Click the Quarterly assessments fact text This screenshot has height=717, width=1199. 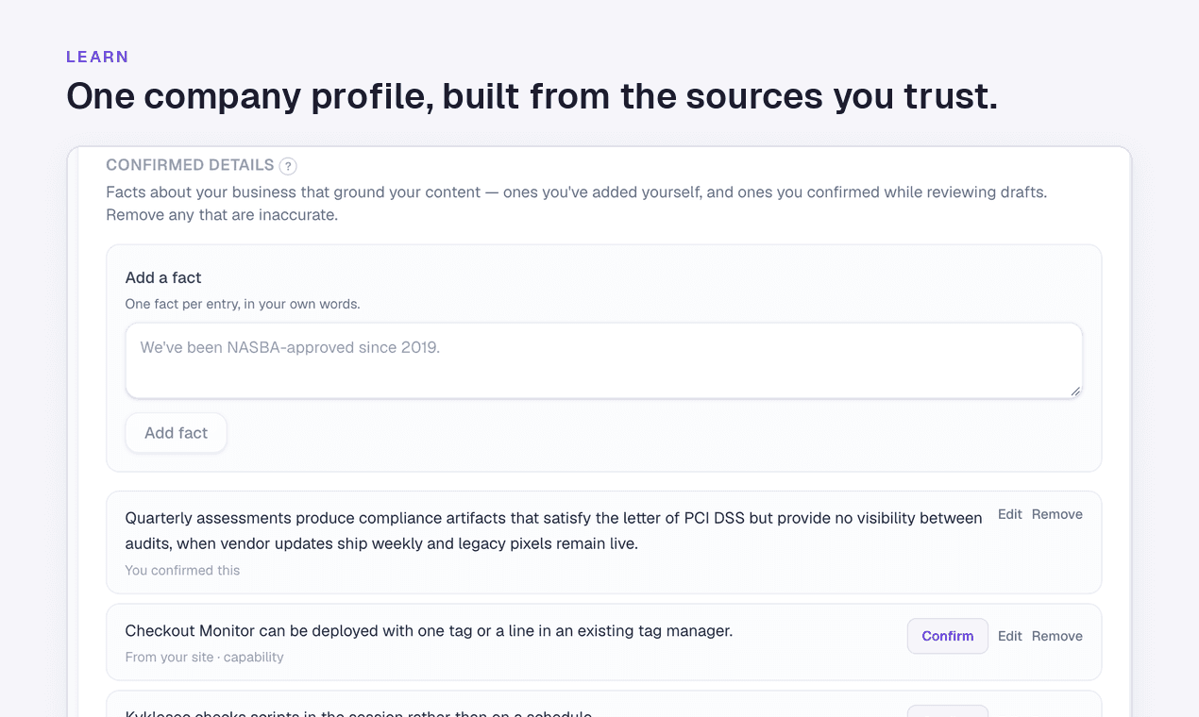pyautogui.click(x=553, y=531)
